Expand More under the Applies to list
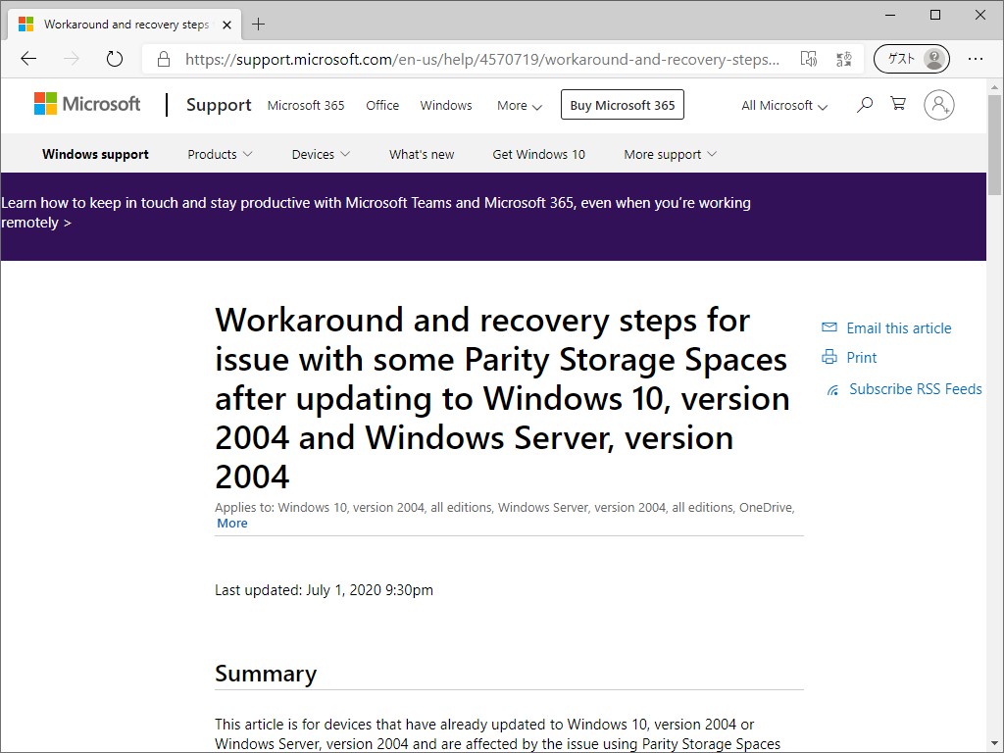This screenshot has width=1004, height=753. click(232, 523)
